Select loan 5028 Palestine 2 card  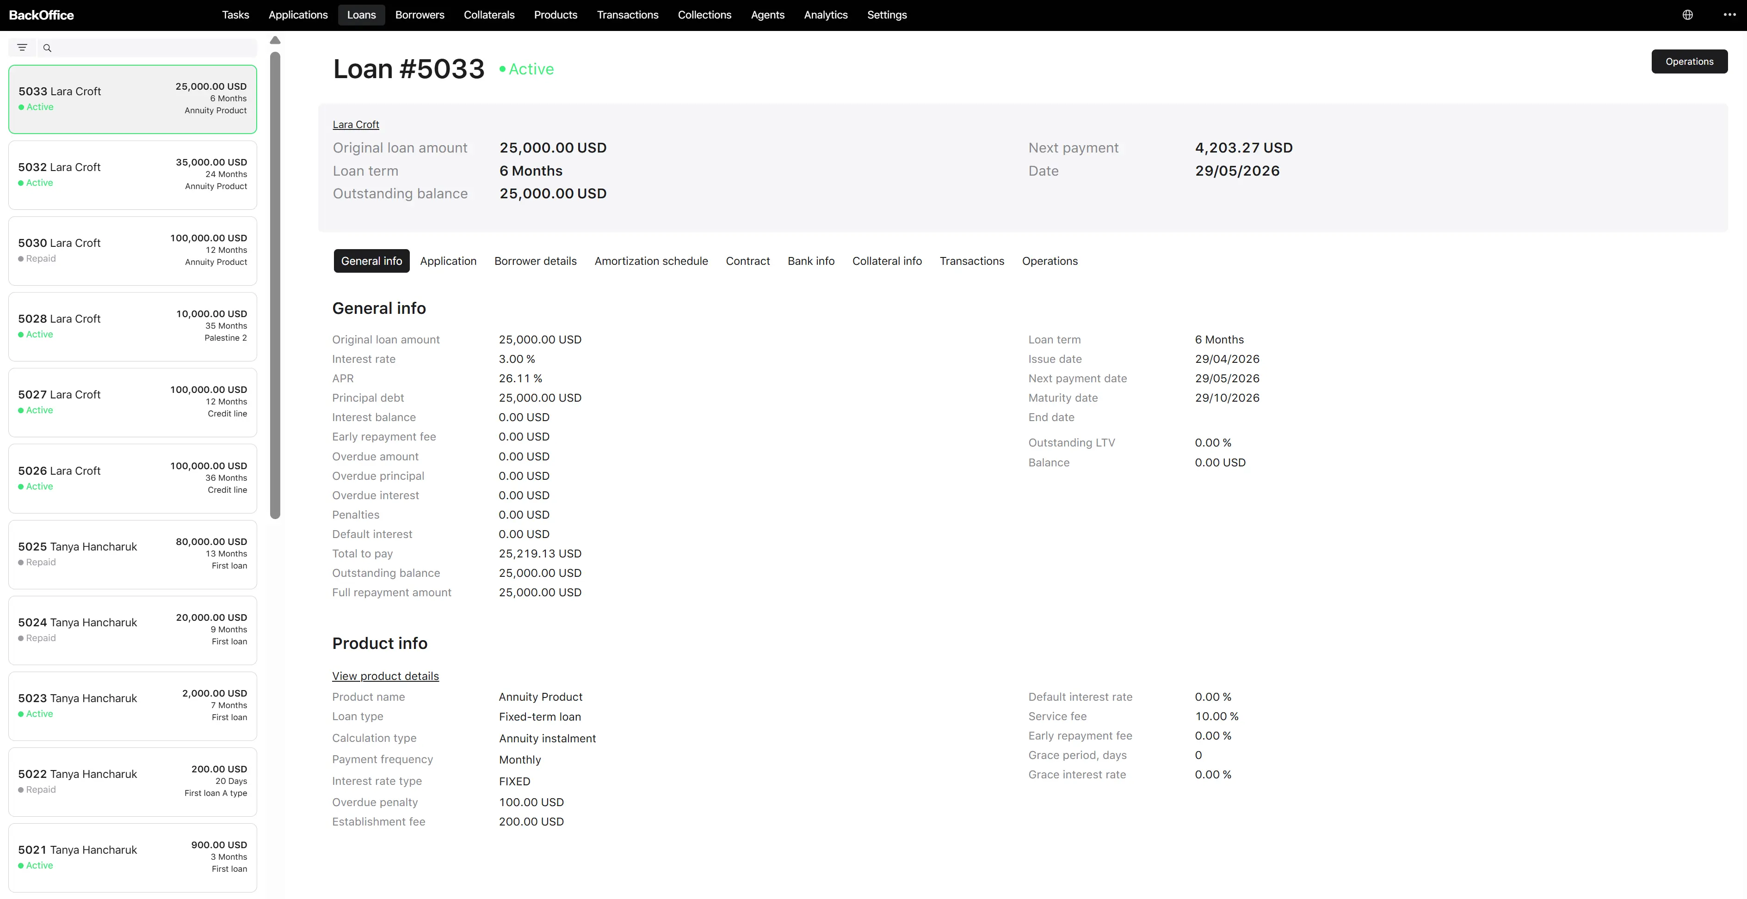click(132, 326)
